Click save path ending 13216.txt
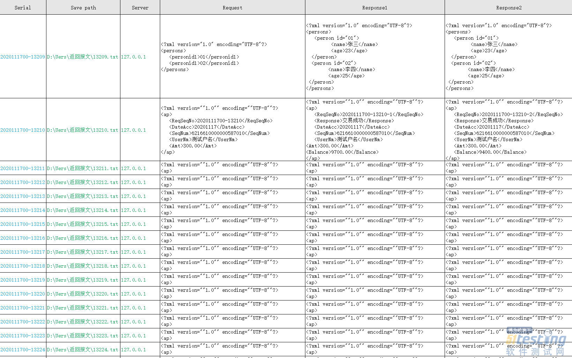 click(x=83, y=238)
